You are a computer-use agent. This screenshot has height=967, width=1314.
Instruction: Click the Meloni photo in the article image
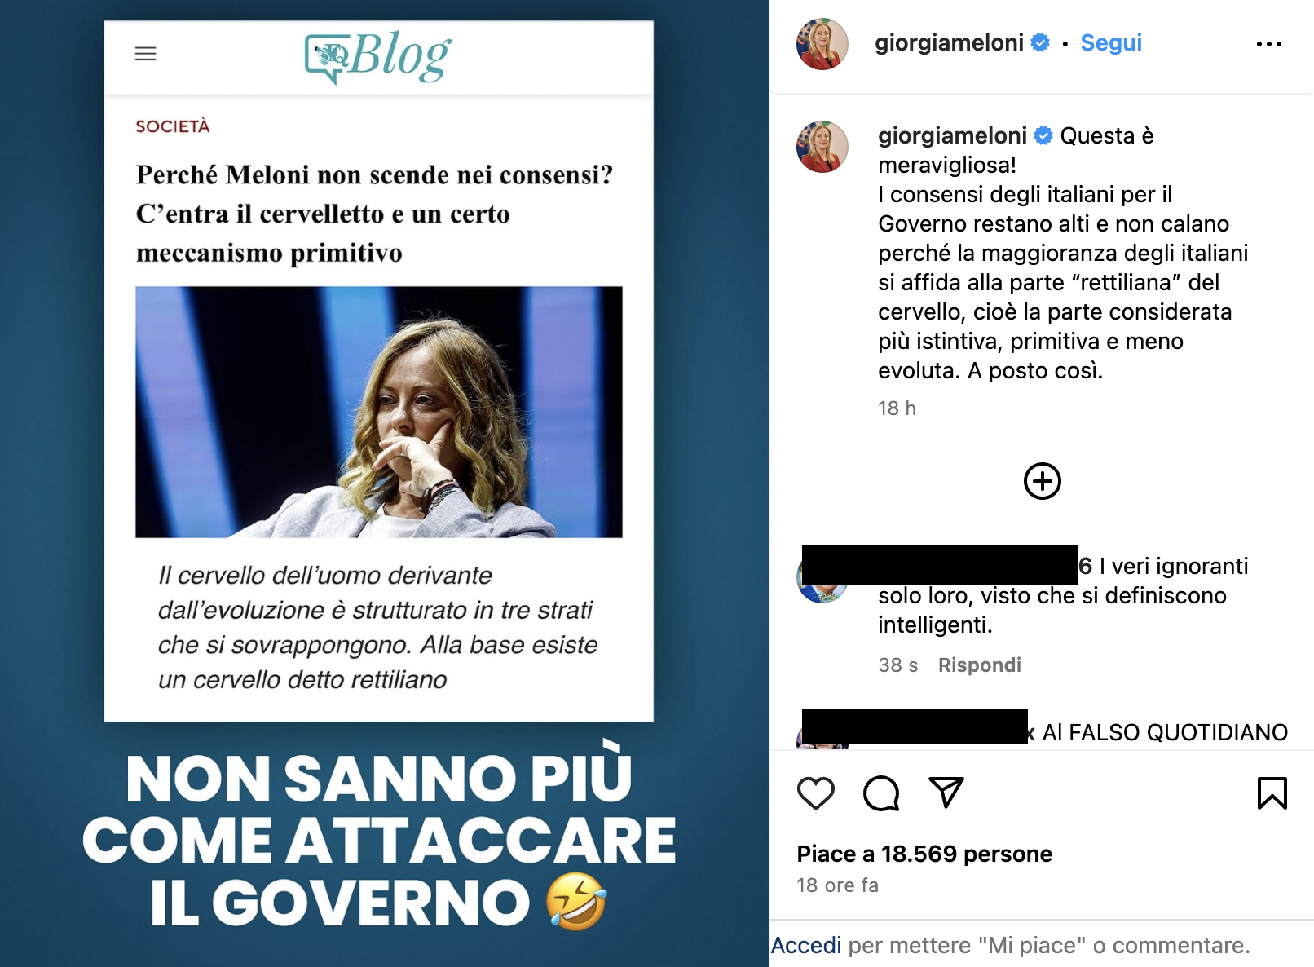379,412
